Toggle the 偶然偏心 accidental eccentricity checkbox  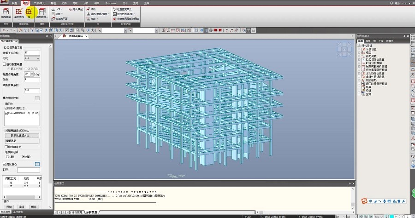[x=5, y=164]
